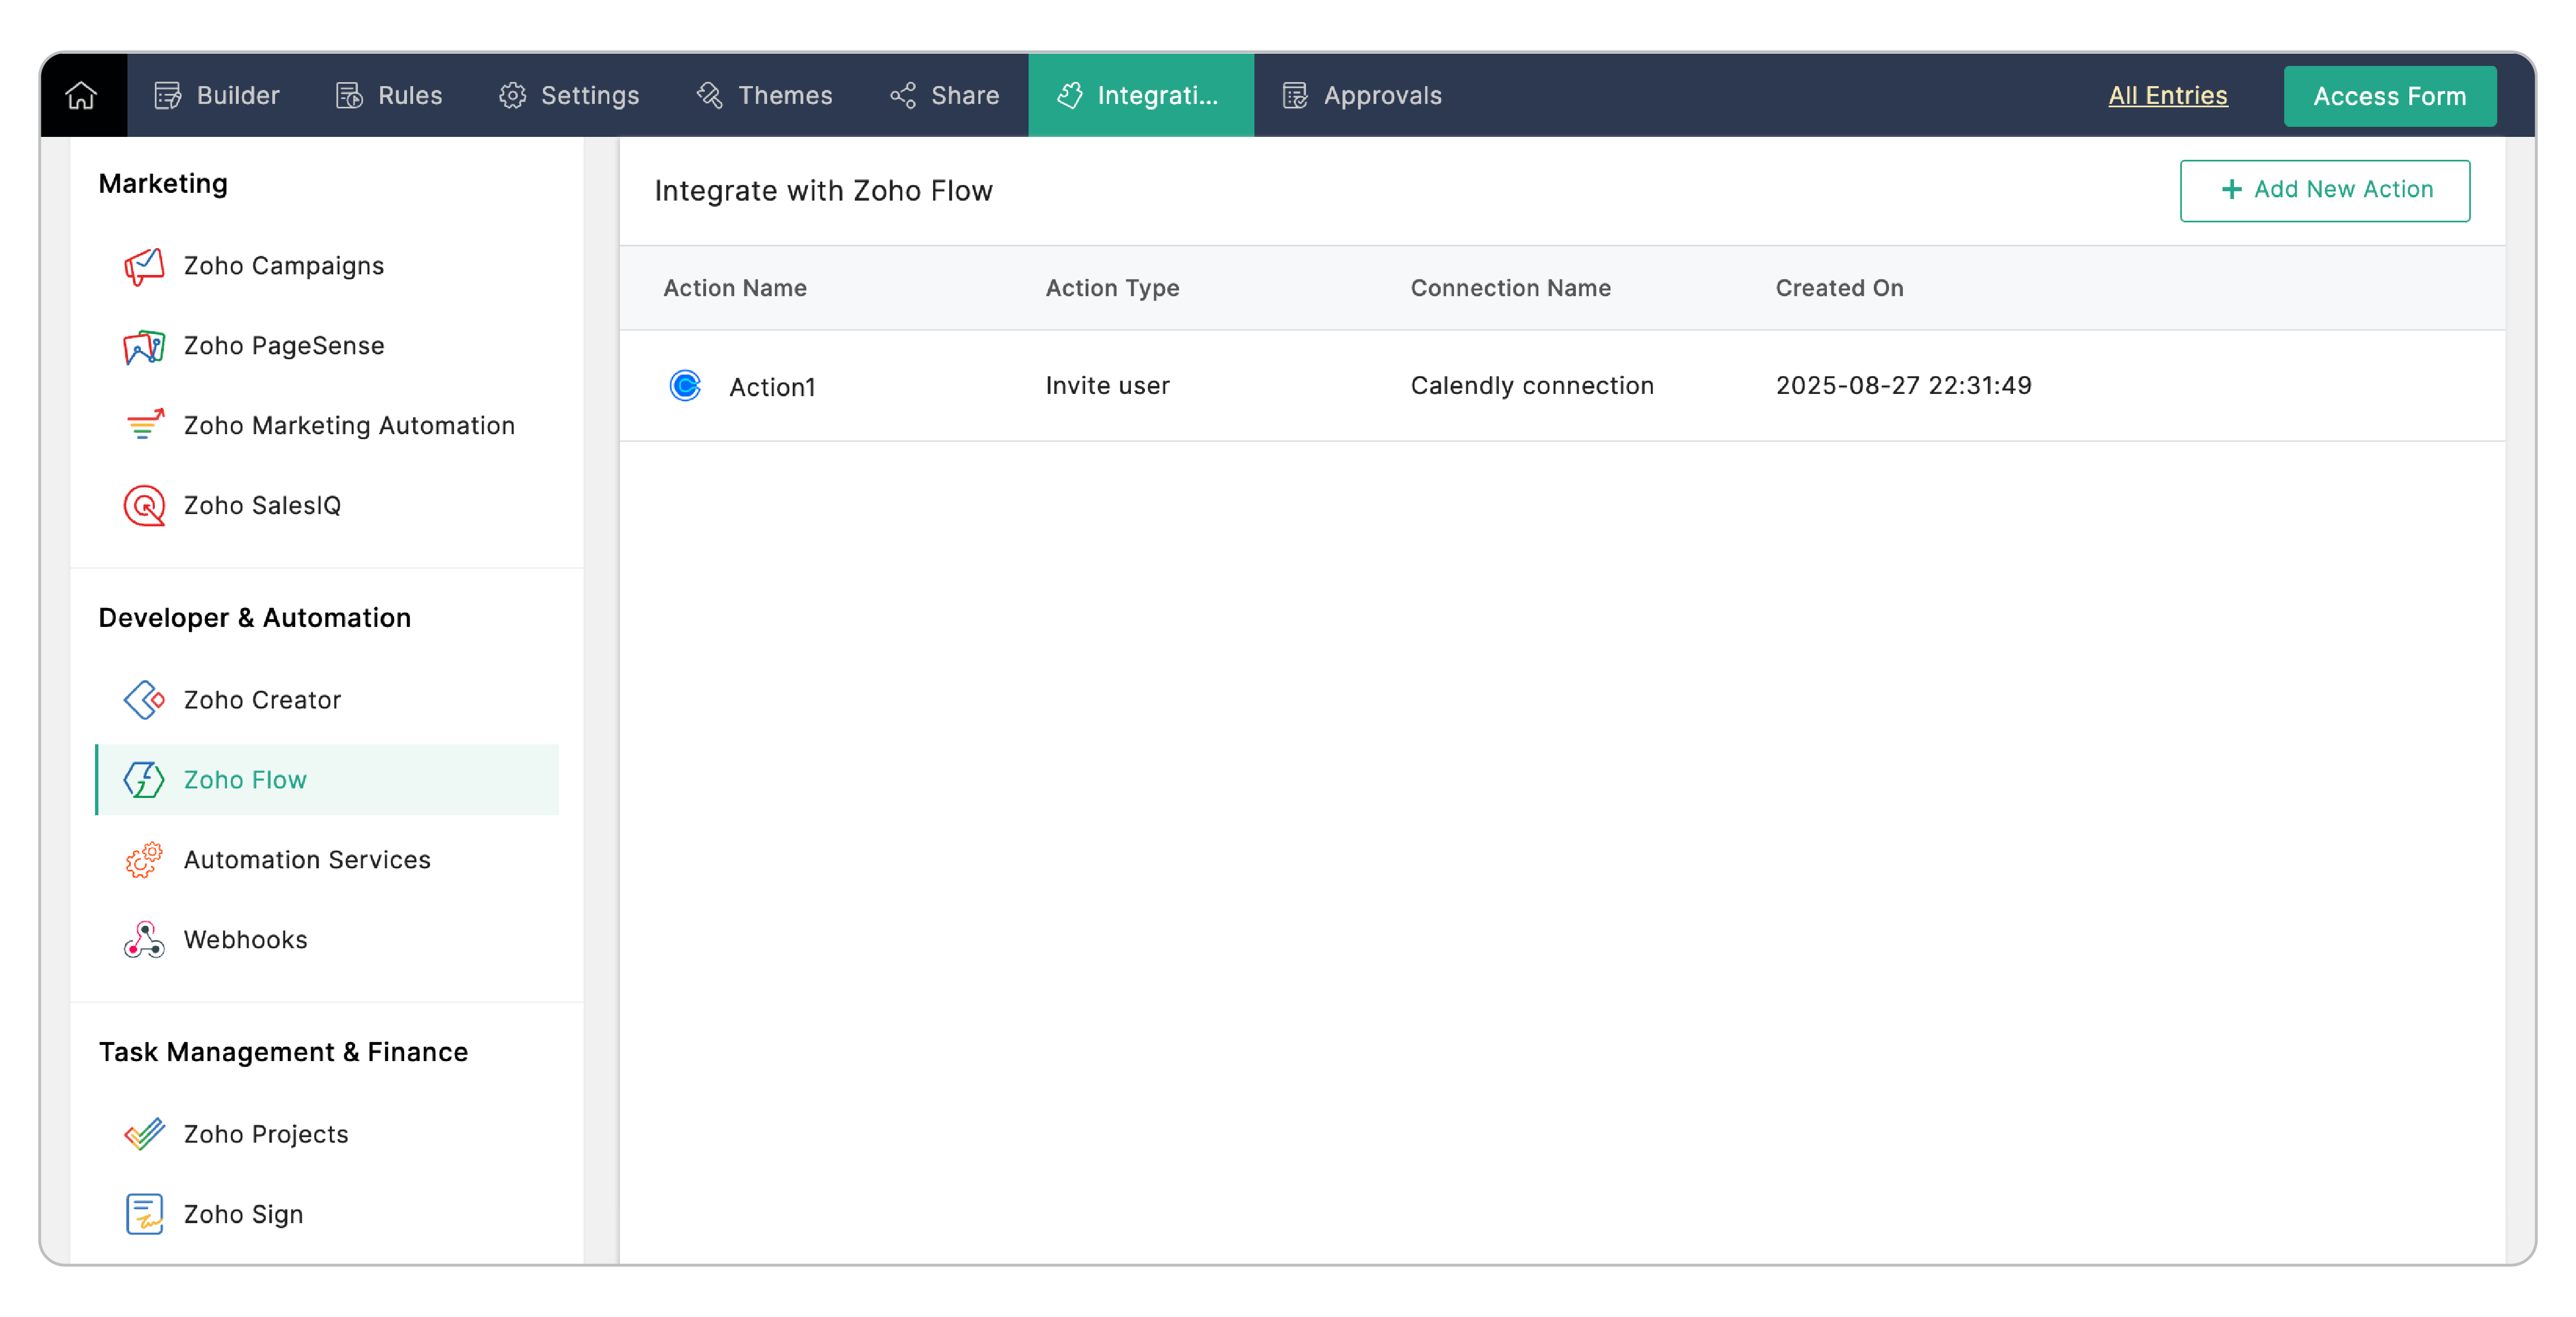Click the home icon in top bar
Screen dimensions: 2576x1317
click(81, 96)
